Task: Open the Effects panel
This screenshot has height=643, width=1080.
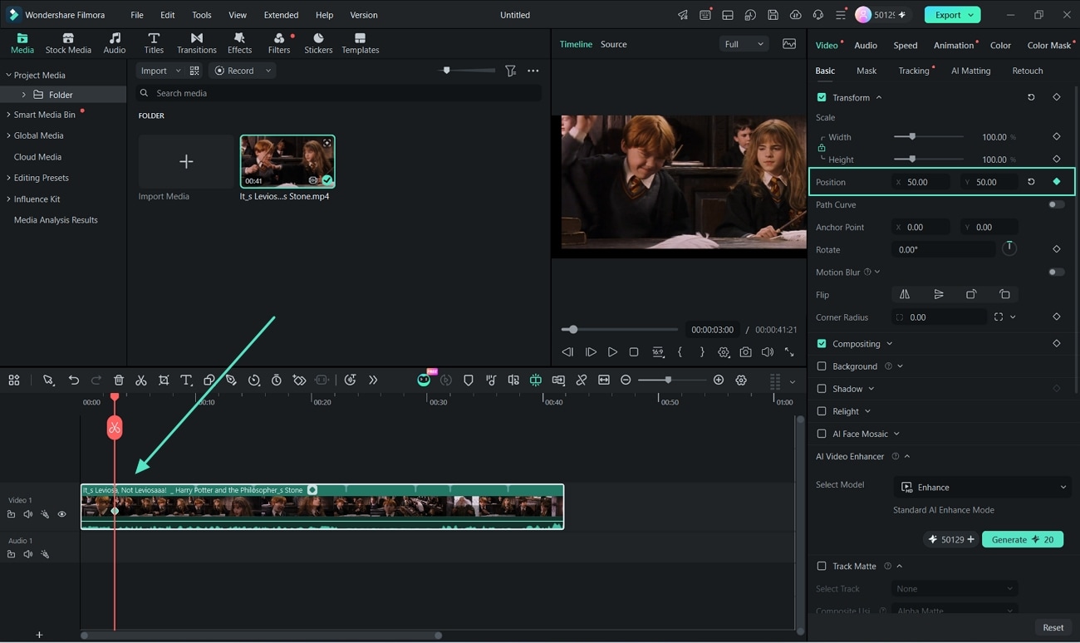Action: pyautogui.click(x=239, y=43)
